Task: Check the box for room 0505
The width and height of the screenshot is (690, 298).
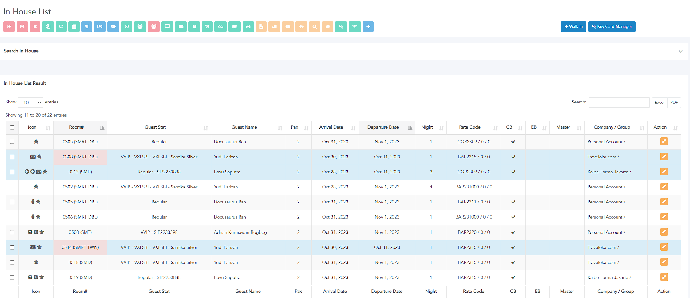Action: [12, 202]
